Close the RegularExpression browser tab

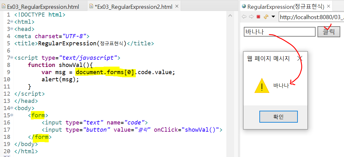pyautogui.click(x=328, y=6)
